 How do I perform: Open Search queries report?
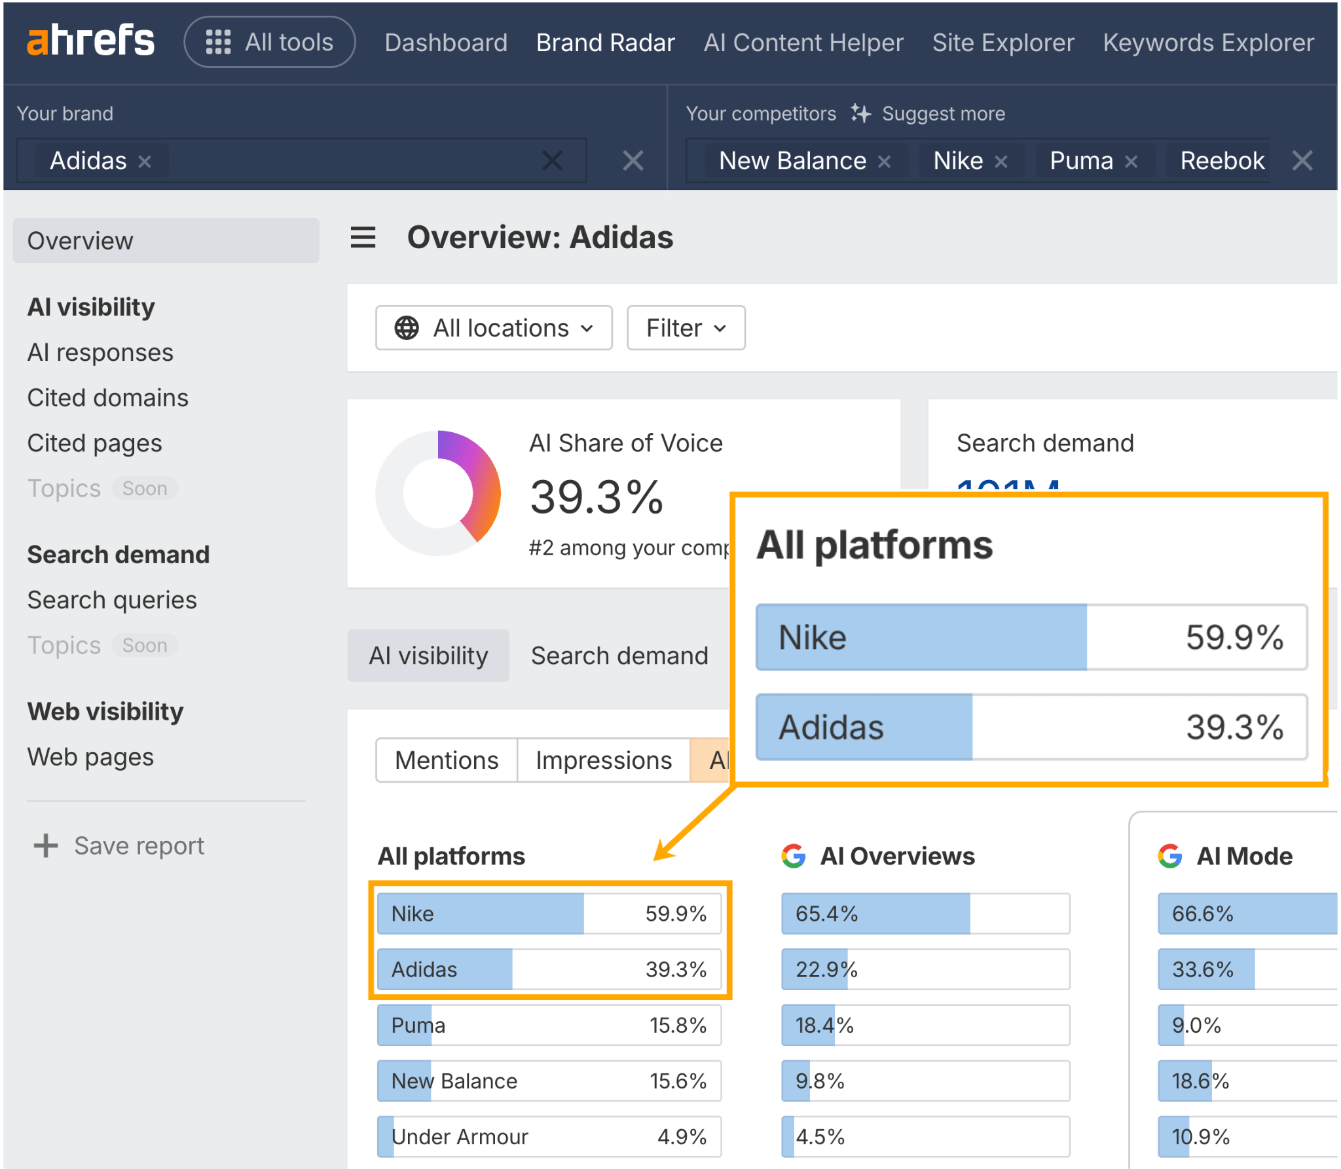(x=112, y=600)
